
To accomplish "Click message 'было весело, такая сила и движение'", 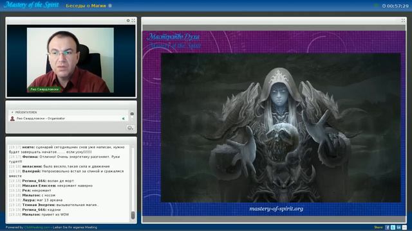I will point(59,167).
